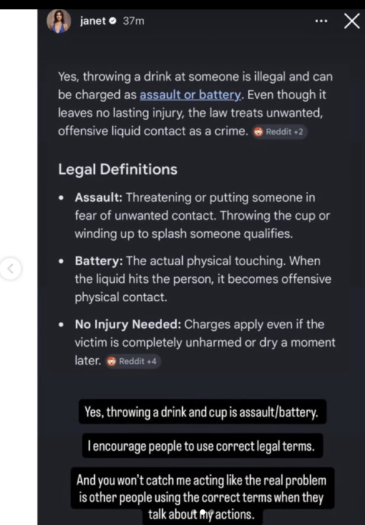The height and width of the screenshot is (525, 365).
Task: Click Reddit logo icon in +2 chip
Action: 258,132
